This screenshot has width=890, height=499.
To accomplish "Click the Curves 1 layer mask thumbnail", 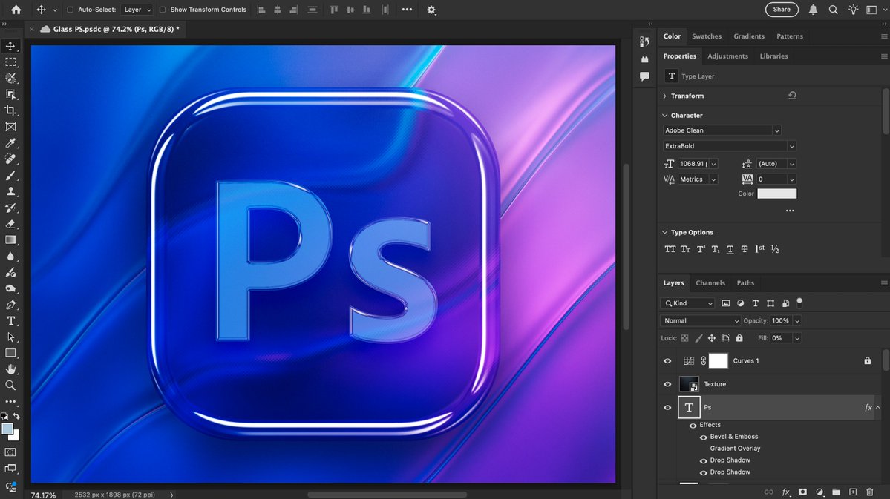I will point(718,360).
